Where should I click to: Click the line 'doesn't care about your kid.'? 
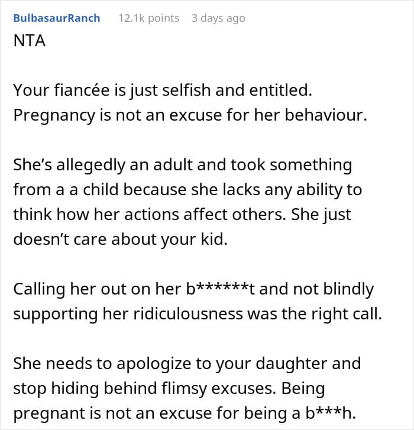tap(121, 240)
